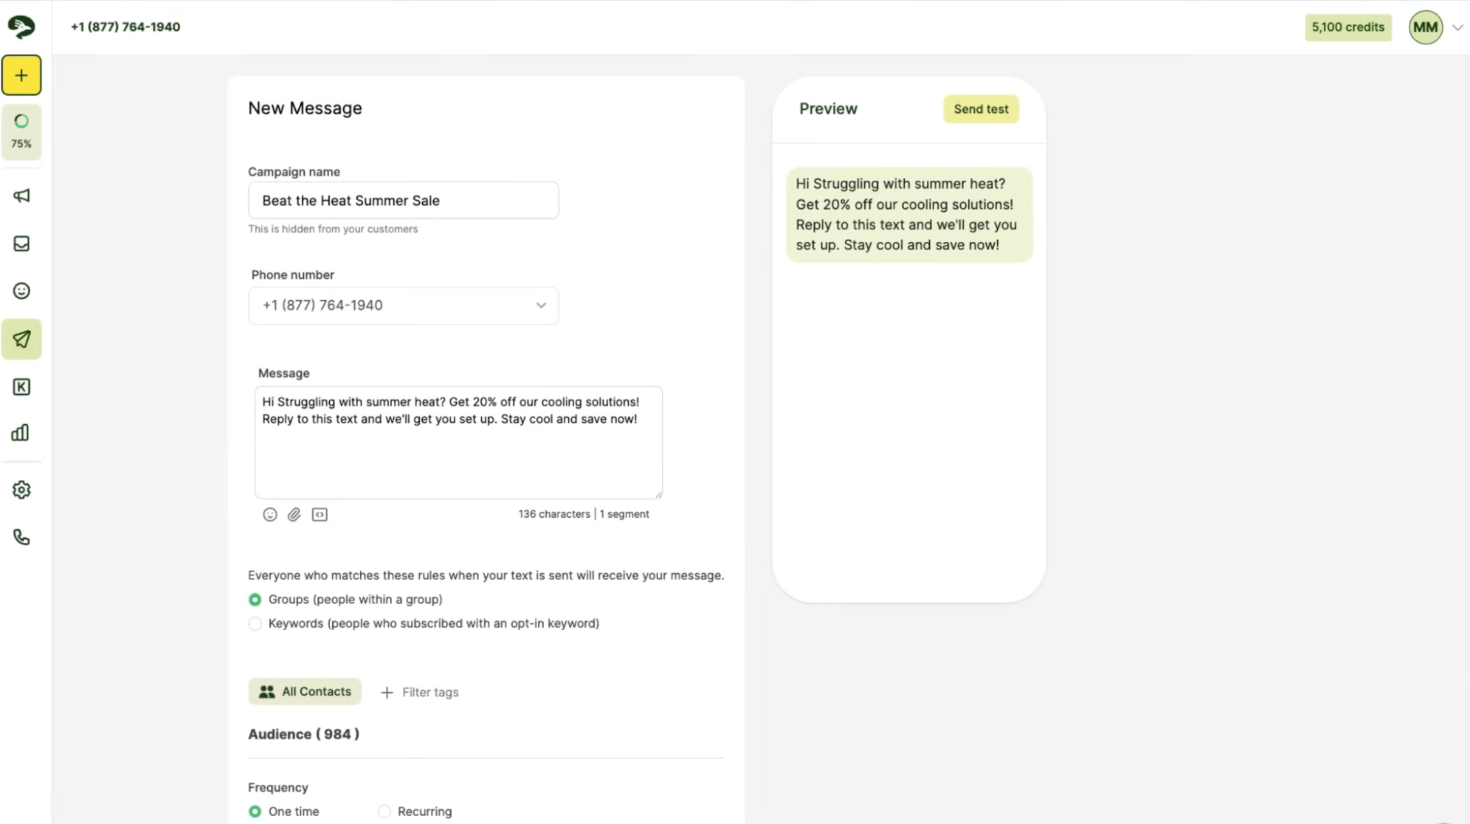Click the Send test button

(x=981, y=109)
